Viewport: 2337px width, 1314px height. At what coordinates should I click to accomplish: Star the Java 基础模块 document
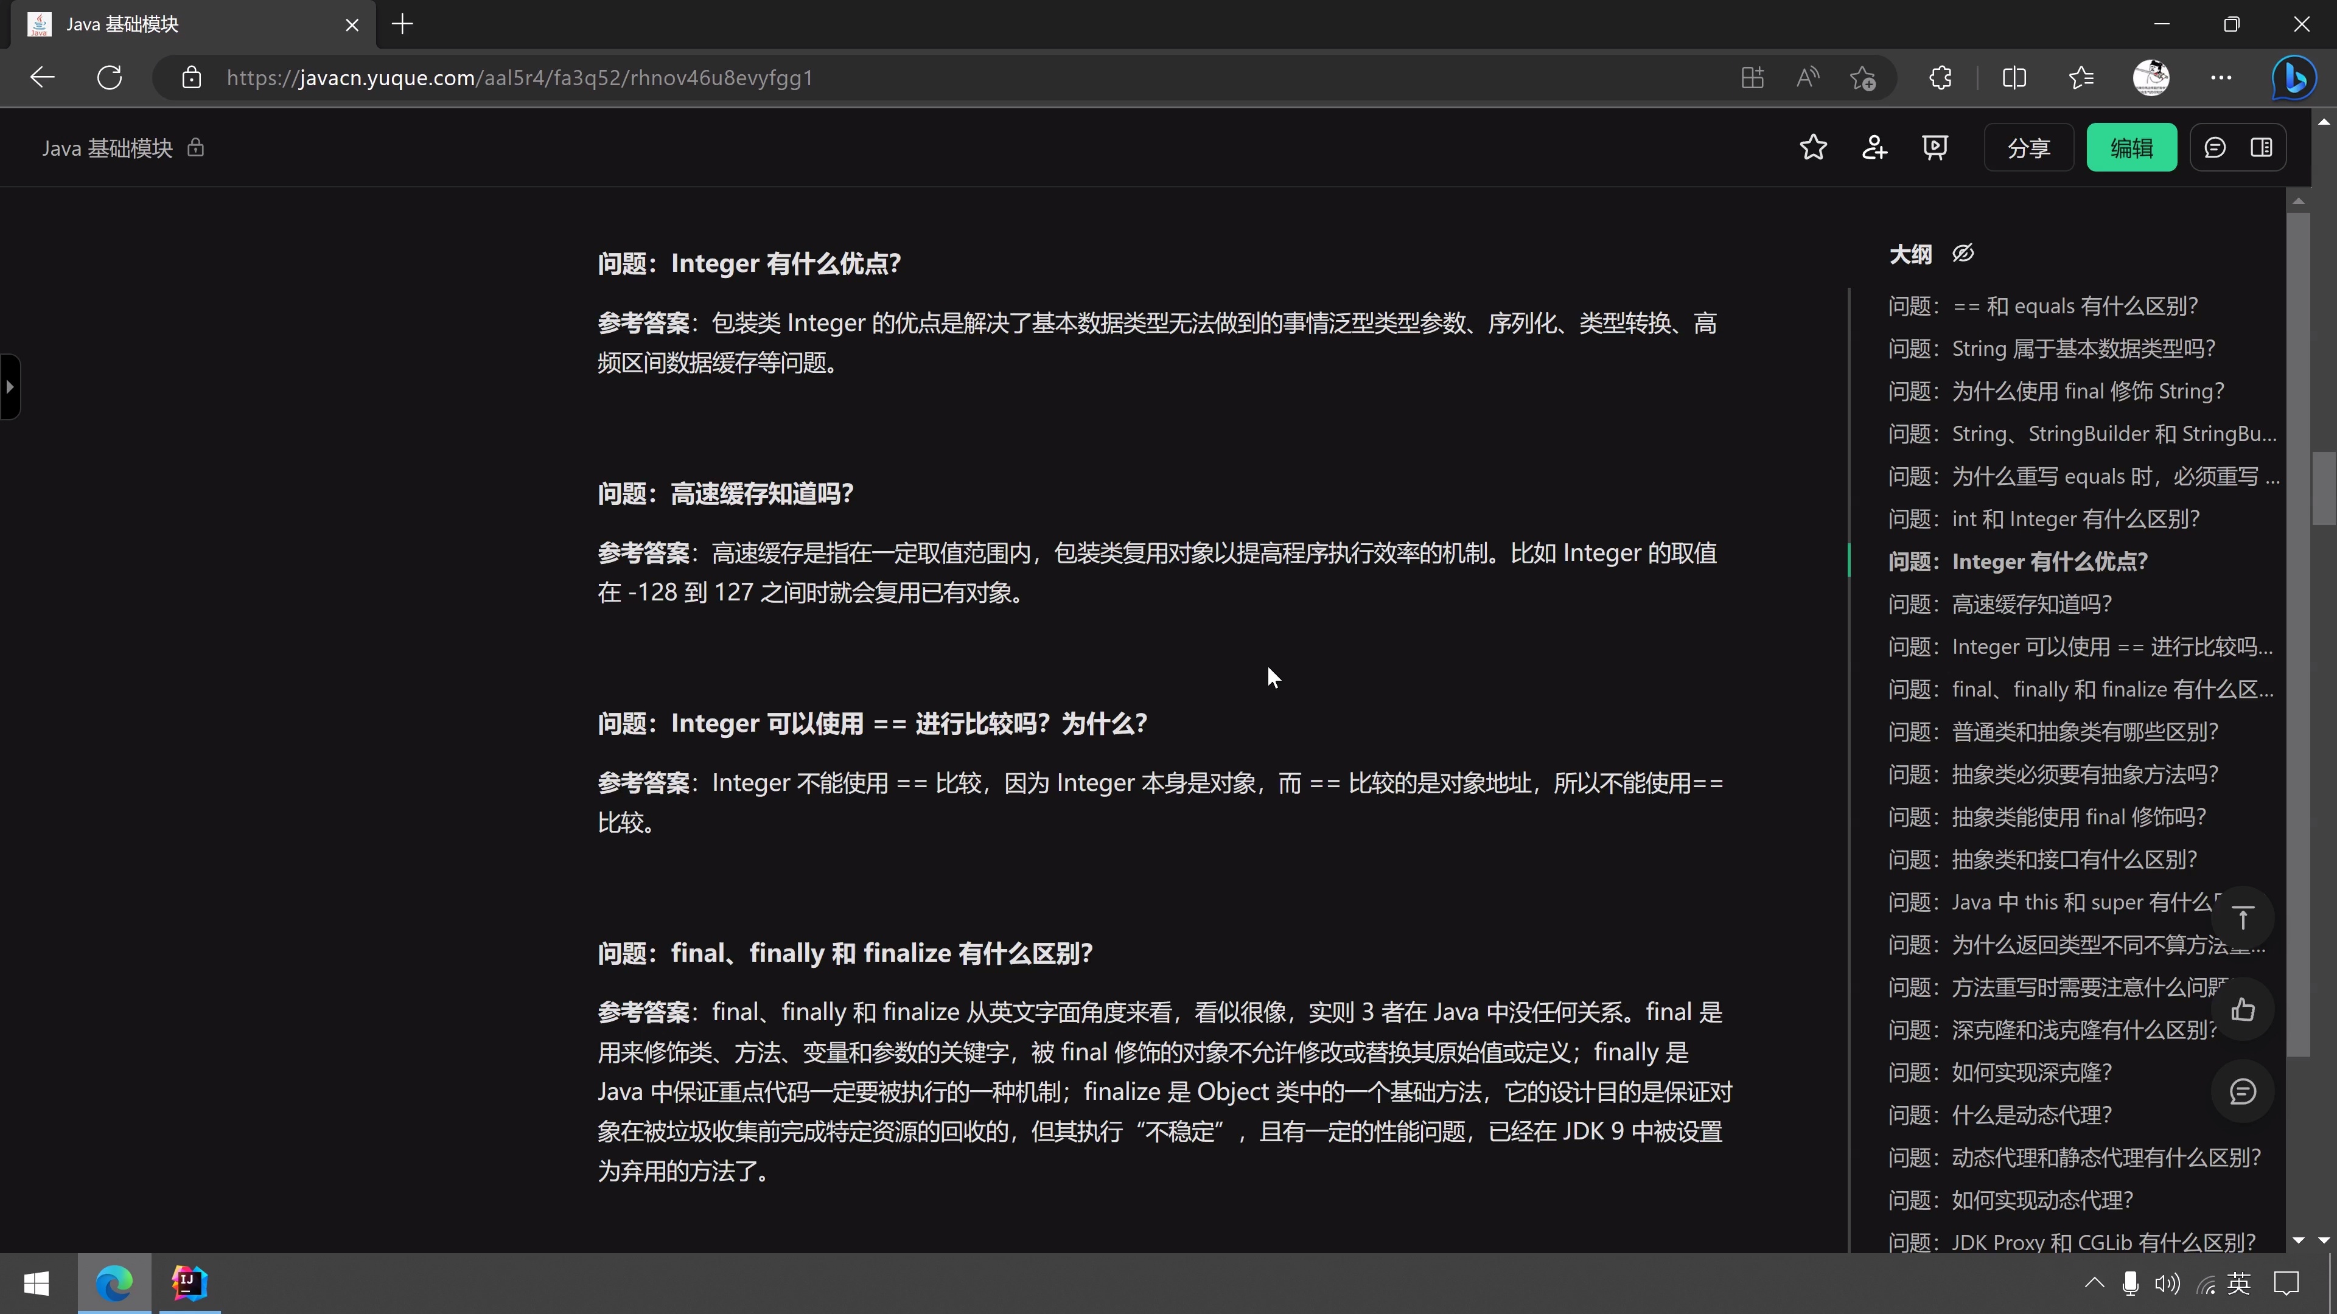click(x=1812, y=147)
